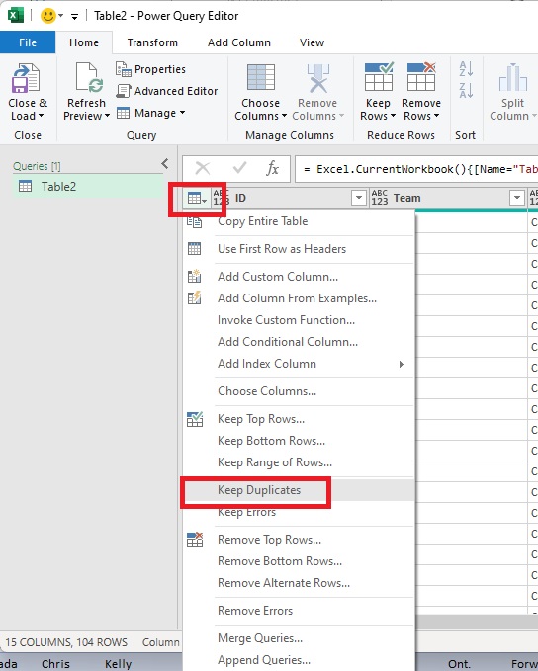Cancel formula edit with X icon
Screen dimensions: 538x671
click(x=202, y=168)
